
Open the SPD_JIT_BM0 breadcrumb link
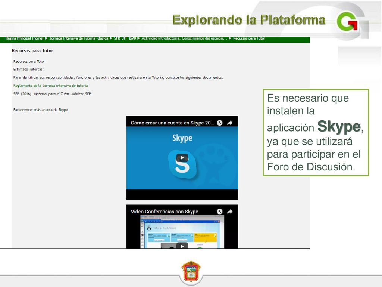point(125,38)
